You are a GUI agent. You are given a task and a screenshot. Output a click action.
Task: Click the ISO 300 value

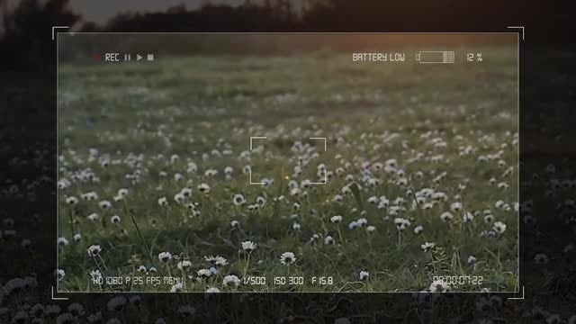289,281
